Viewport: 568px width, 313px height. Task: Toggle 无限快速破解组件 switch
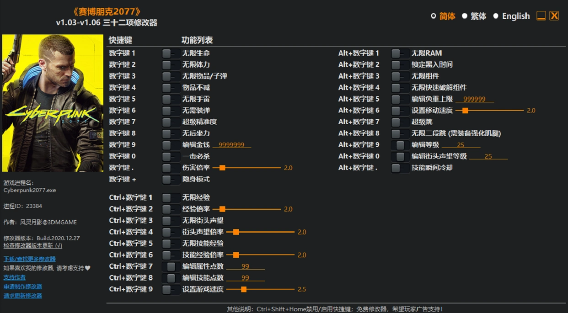(x=400, y=88)
